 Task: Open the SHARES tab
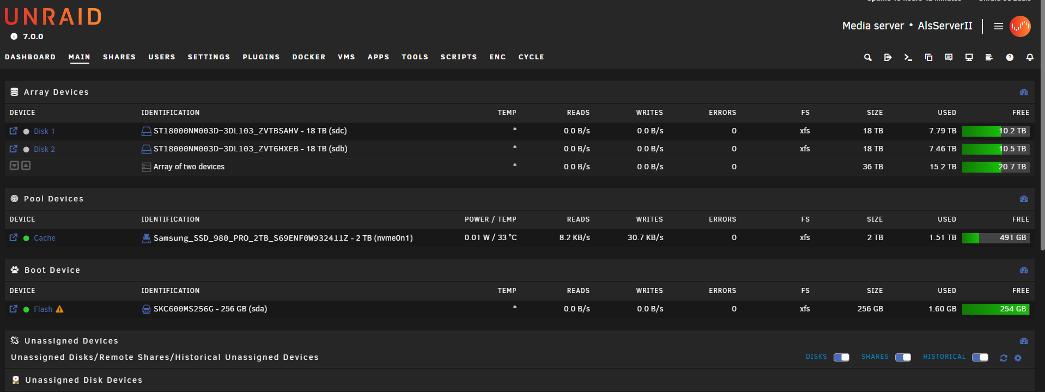click(119, 57)
